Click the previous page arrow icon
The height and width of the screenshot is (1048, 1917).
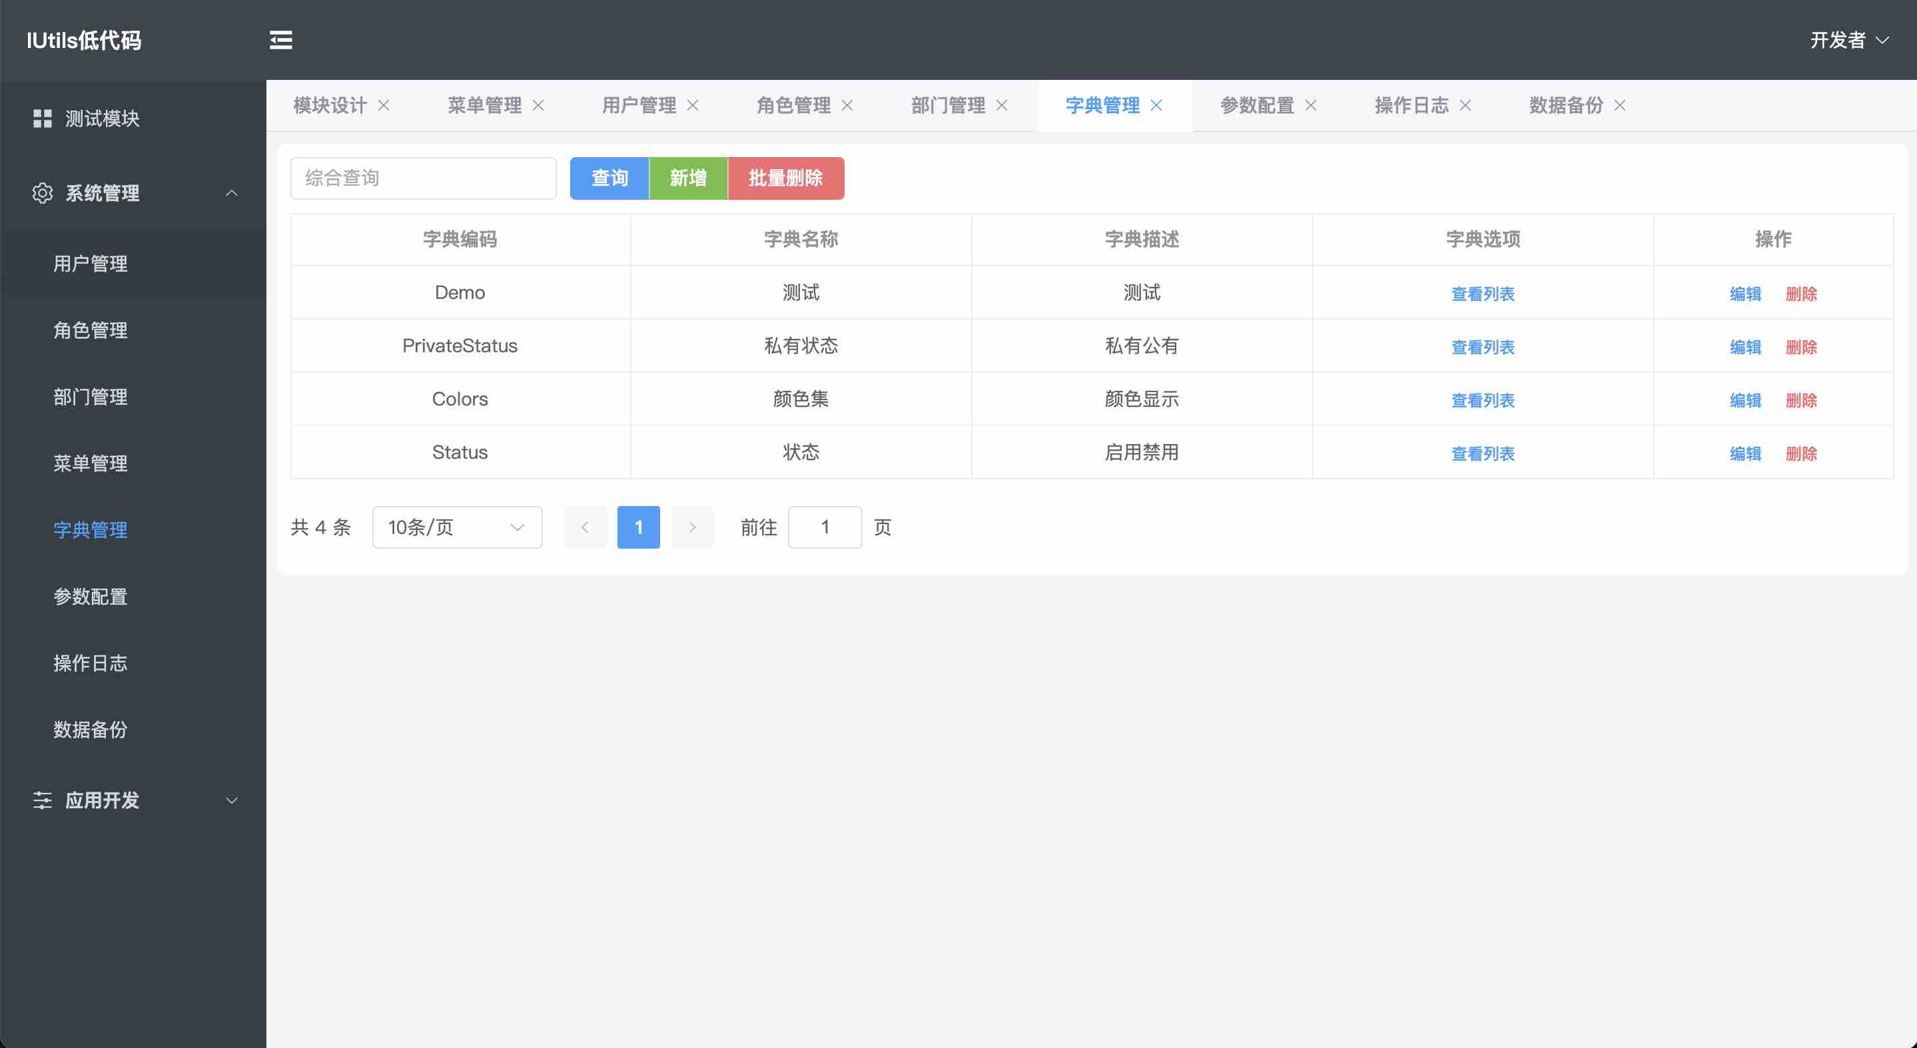585,527
